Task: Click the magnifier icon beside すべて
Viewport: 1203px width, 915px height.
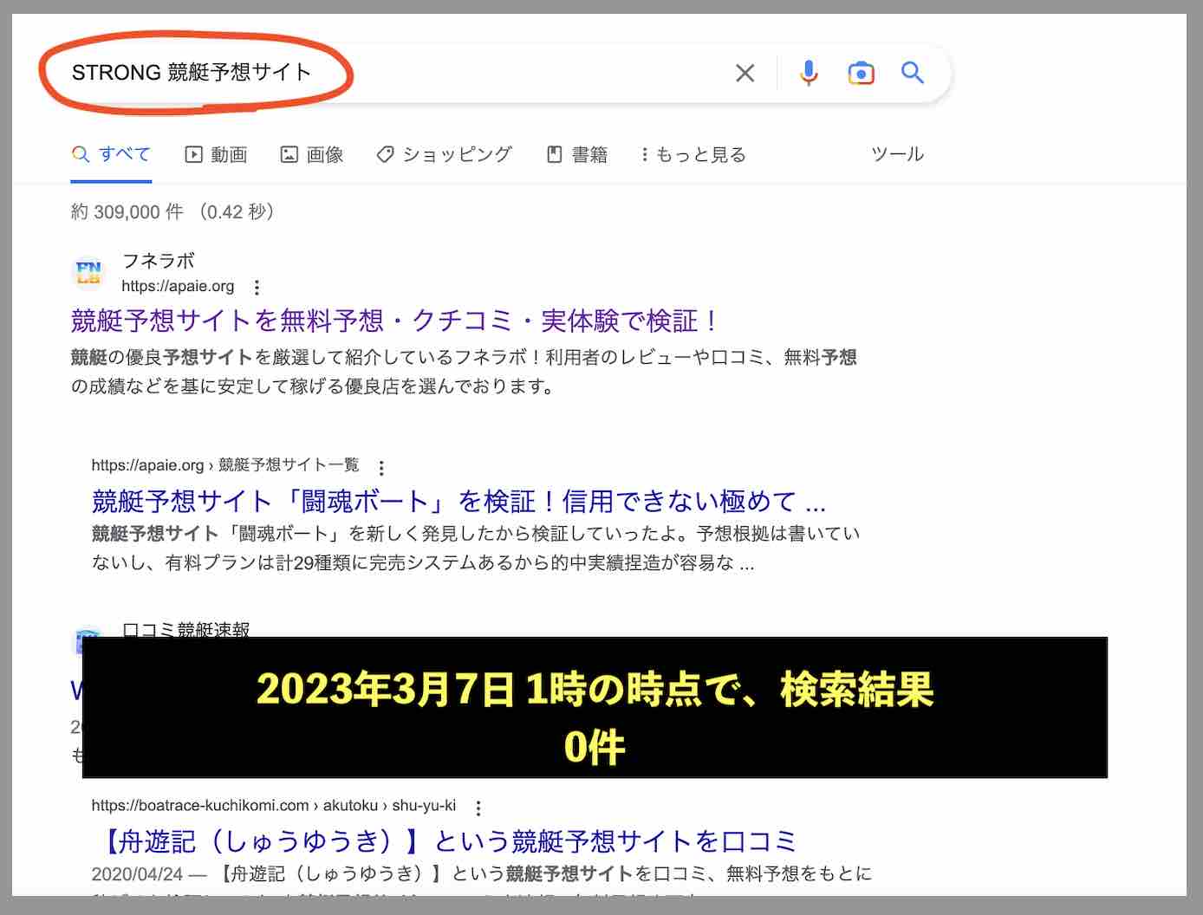Action: 81,154
